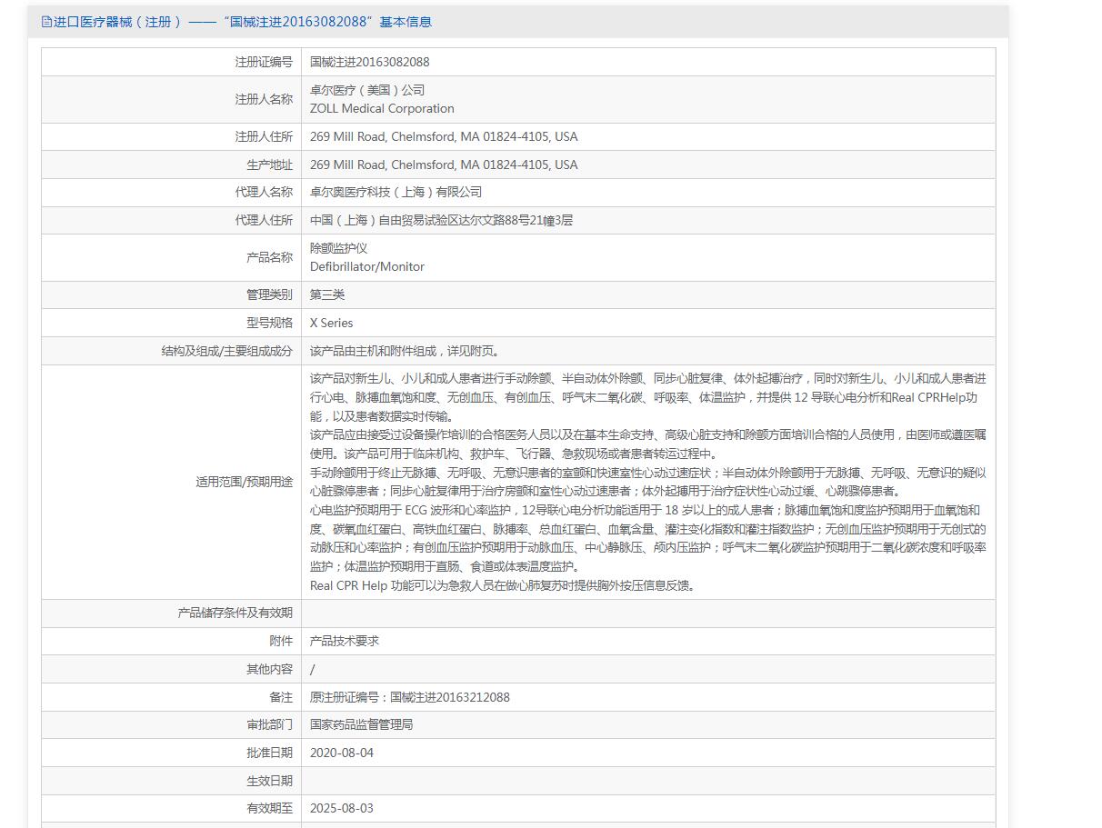Click the 生效日期 label
The width and height of the screenshot is (1102, 828).
click(270, 781)
